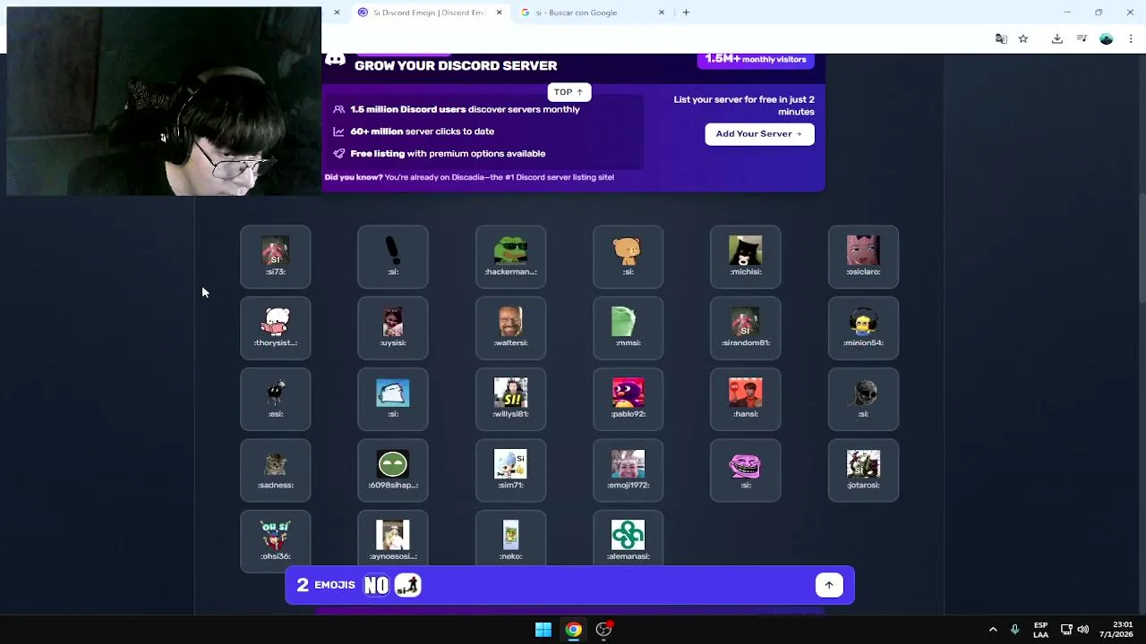Screen dimensions: 1146x644
Task: Click the microphone tray icon
Action: click(x=1014, y=630)
